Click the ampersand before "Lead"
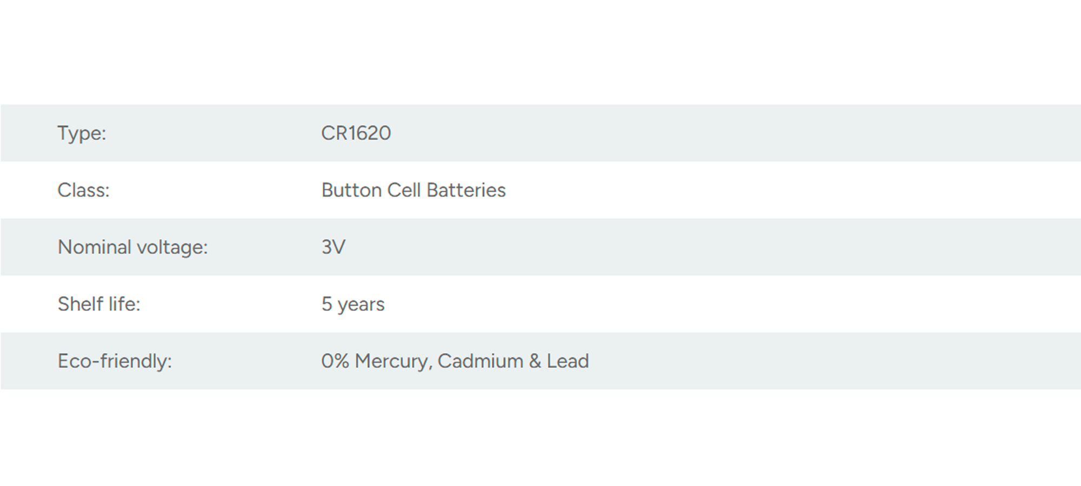 coord(535,361)
